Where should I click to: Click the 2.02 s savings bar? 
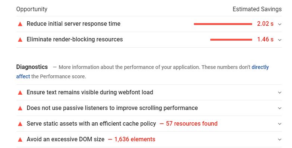pyautogui.click(x=223, y=24)
